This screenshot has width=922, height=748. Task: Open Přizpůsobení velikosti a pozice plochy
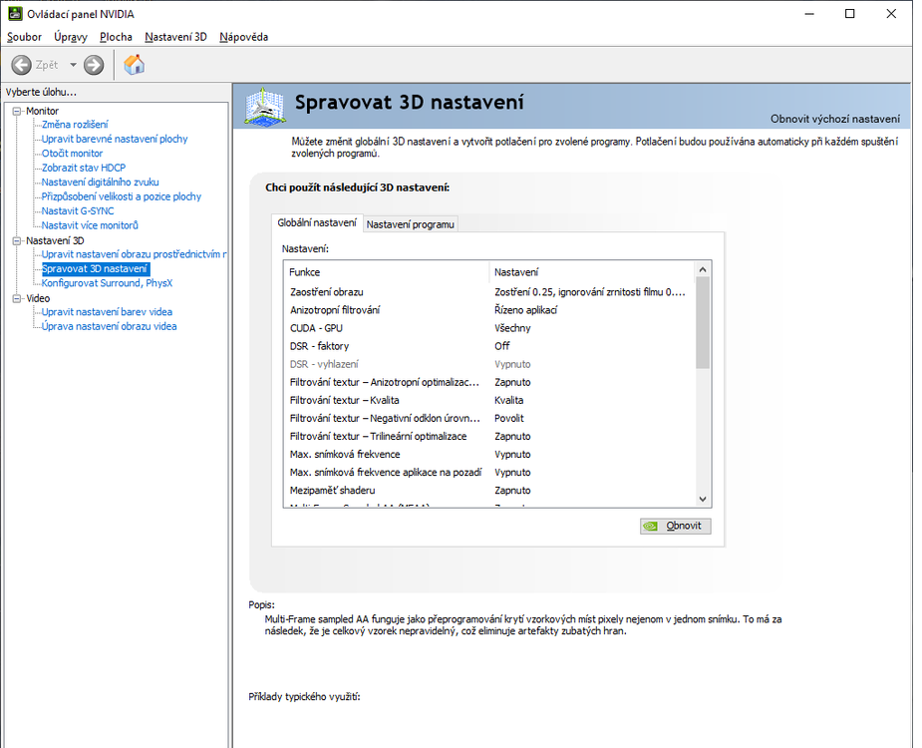point(122,196)
